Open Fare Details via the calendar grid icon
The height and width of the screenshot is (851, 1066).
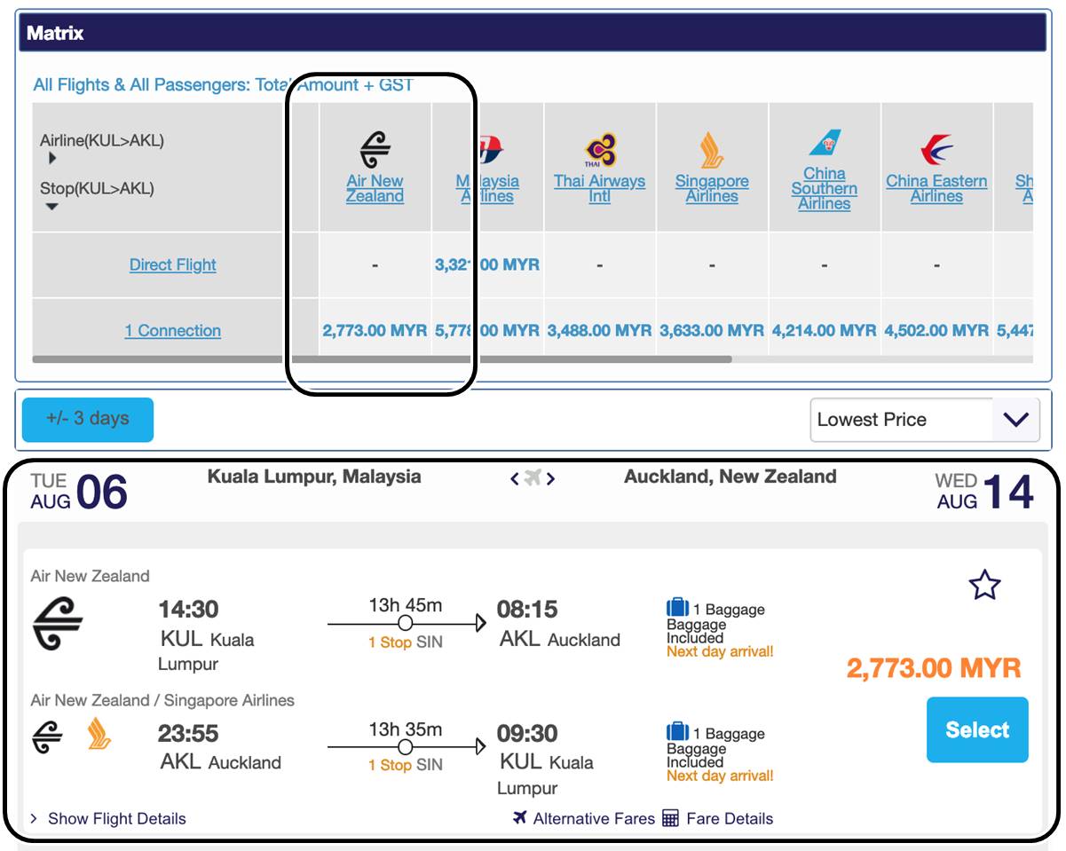pos(671,817)
